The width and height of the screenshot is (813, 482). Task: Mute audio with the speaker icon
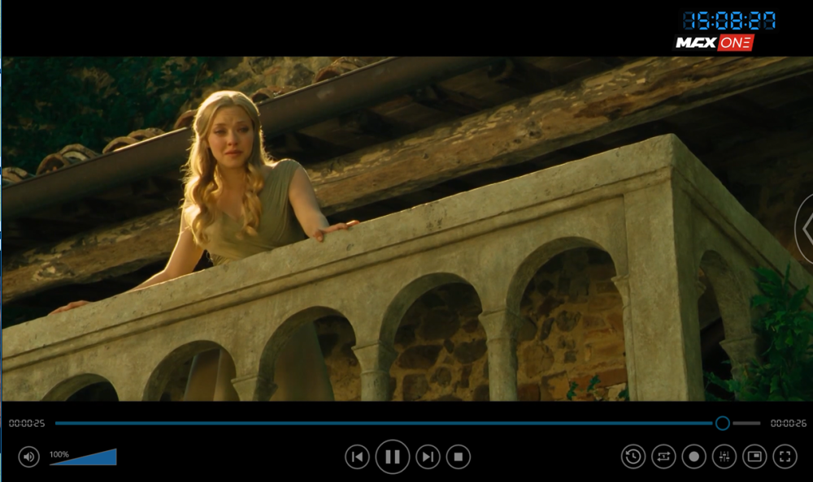[29, 457]
